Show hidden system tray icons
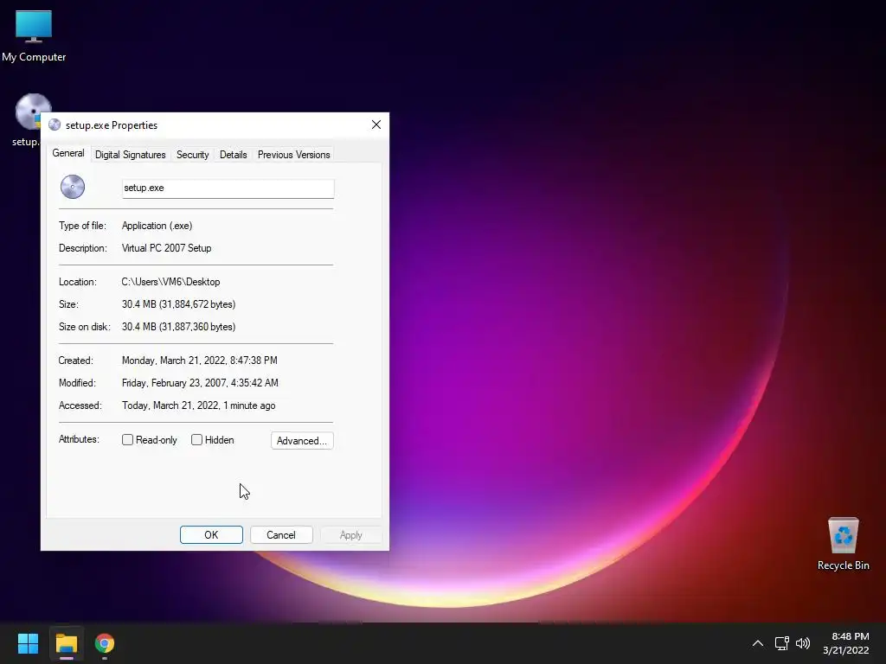Screen dimensions: 886x664 click(758, 643)
